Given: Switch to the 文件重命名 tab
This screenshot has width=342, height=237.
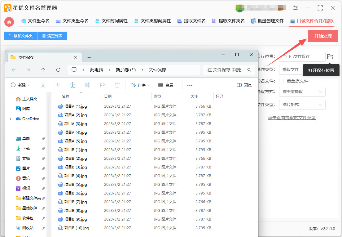Looking at the screenshot, I should coord(35,21).
